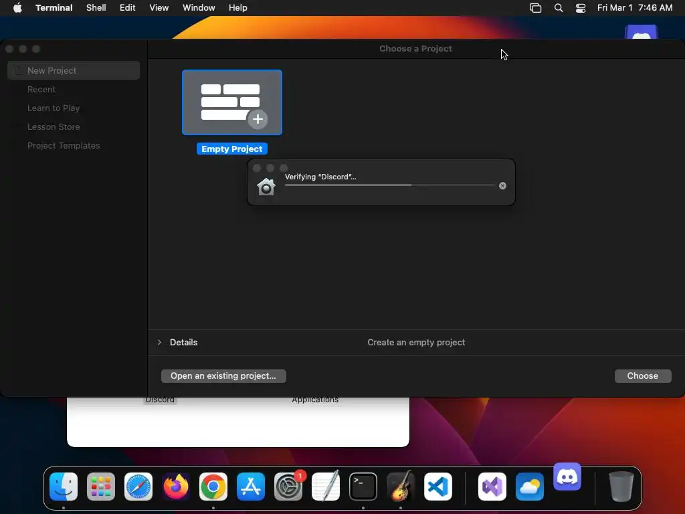Open Stage Manager icon in menu bar
The height and width of the screenshot is (514, 685).
(x=536, y=8)
